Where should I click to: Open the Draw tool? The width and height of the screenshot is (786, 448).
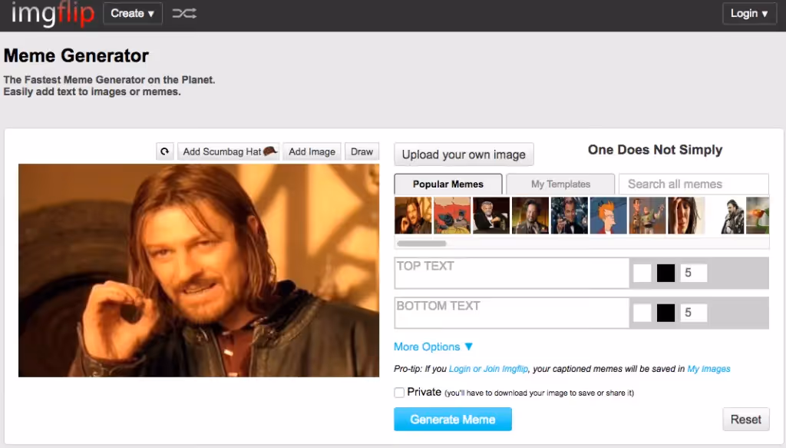click(x=362, y=151)
